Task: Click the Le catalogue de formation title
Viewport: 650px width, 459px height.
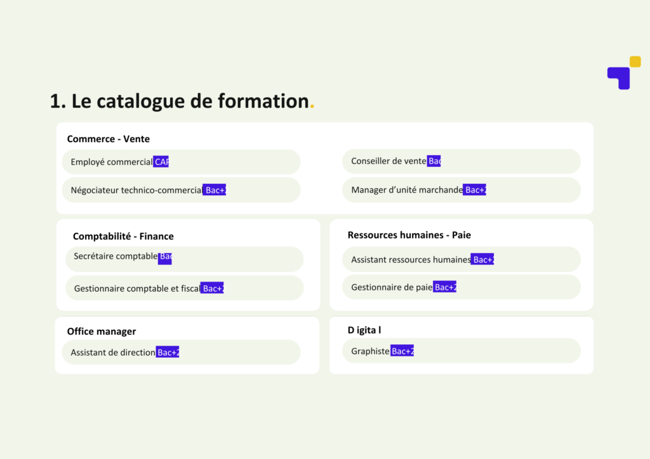Action: click(179, 101)
